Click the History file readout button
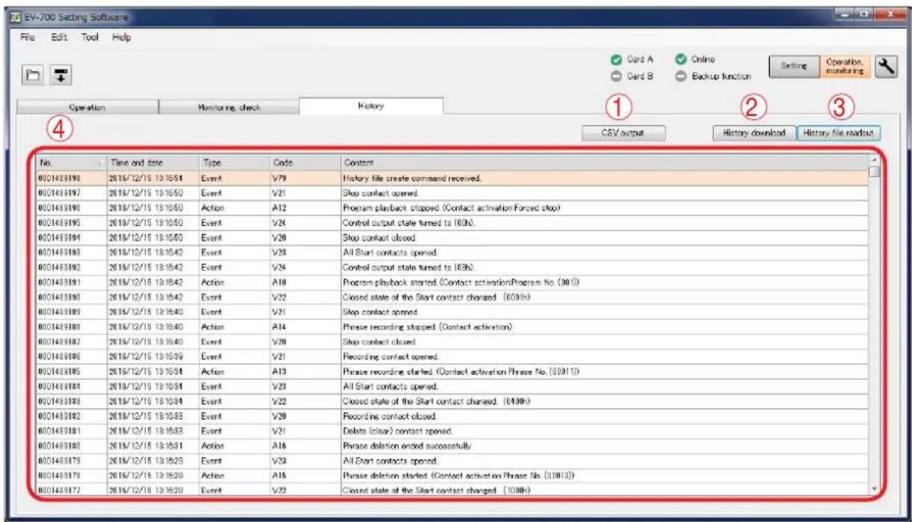This screenshot has height=522, width=912. click(838, 133)
